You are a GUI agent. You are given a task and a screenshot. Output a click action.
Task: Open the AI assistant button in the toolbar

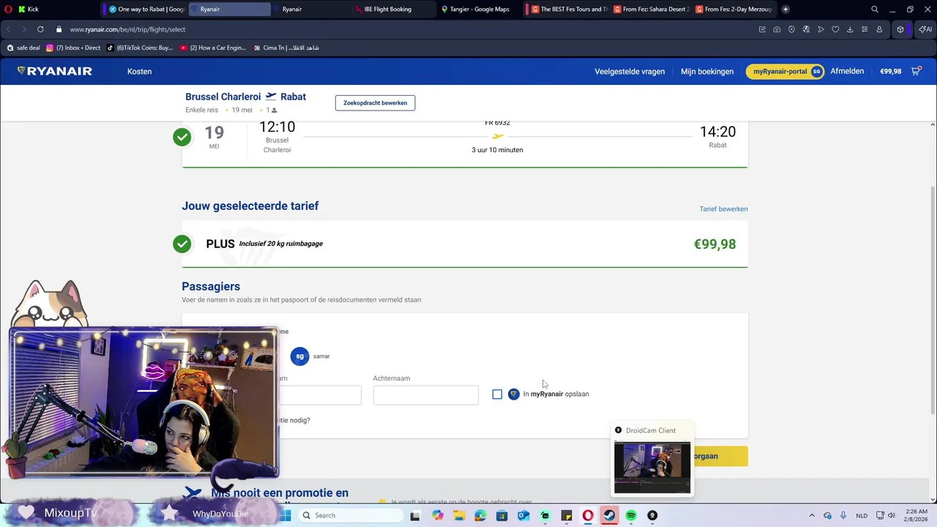(x=925, y=29)
